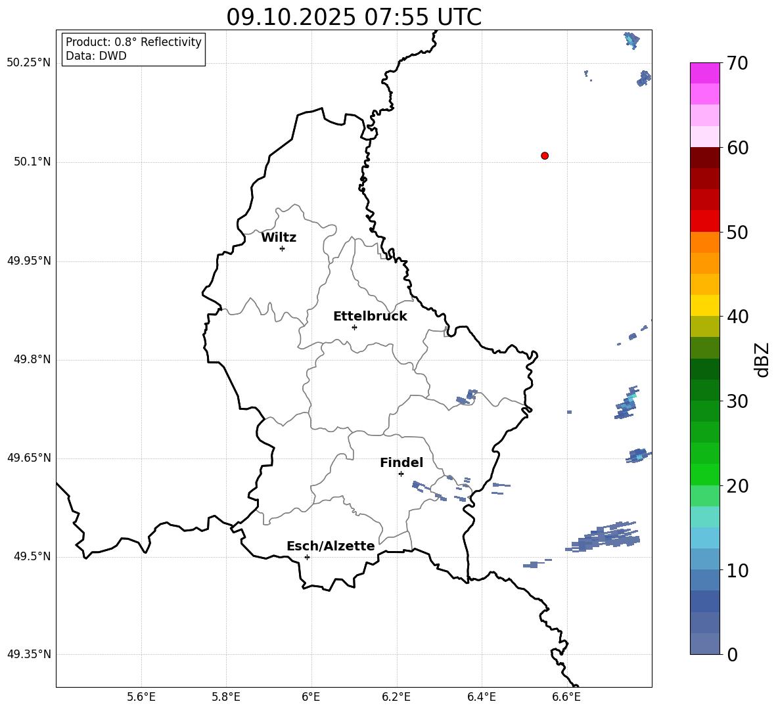This screenshot has height=710, width=778.
Task: Click the Findel station cross marker
Action: (x=401, y=474)
